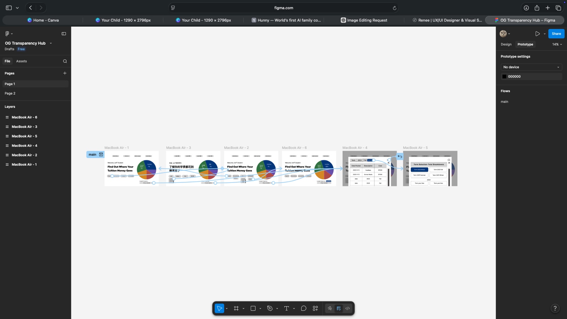Open browser share menu
The height and width of the screenshot is (319, 567).
coord(537,8)
